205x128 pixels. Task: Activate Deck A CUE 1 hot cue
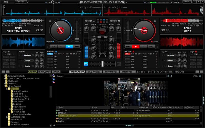coord(50,54)
